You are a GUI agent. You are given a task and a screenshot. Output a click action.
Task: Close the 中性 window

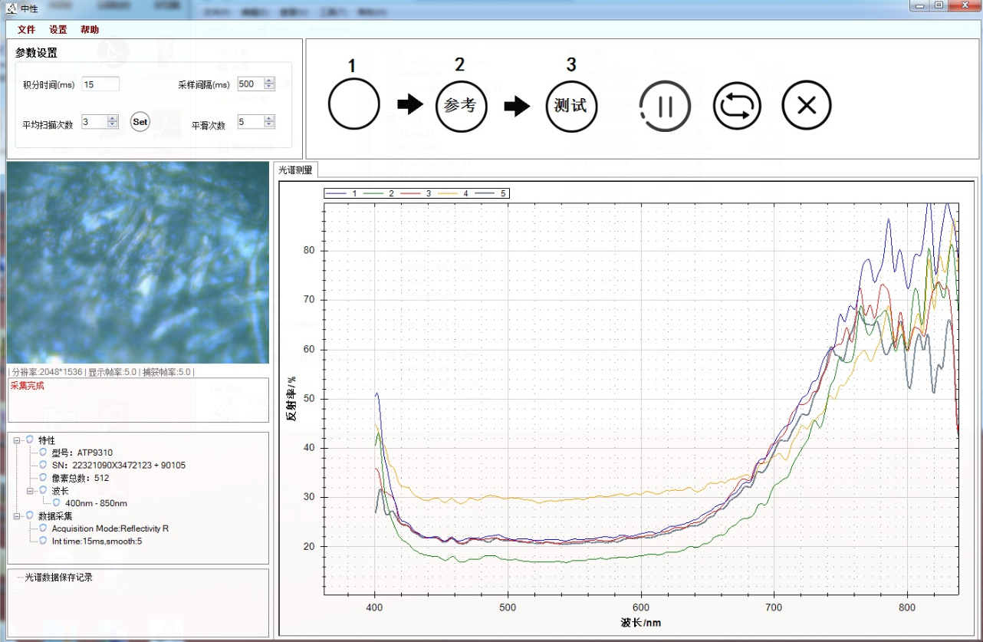(x=963, y=6)
